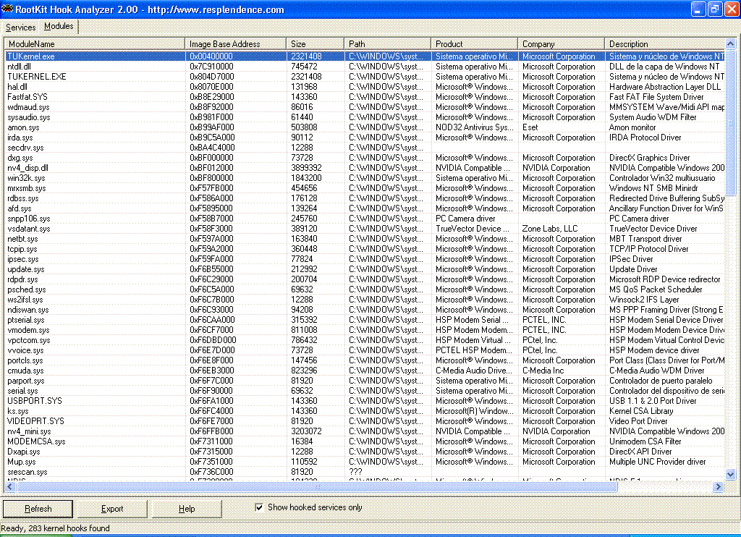The height and width of the screenshot is (537, 741).
Task: Select the vvoice.sys module row
Action: [365, 350]
